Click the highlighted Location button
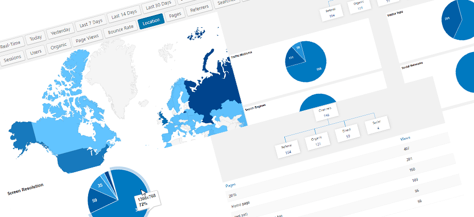Viewport: 474px width, 217px height. tap(151, 22)
